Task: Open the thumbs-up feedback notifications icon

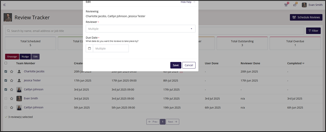Action: pos(295,5)
